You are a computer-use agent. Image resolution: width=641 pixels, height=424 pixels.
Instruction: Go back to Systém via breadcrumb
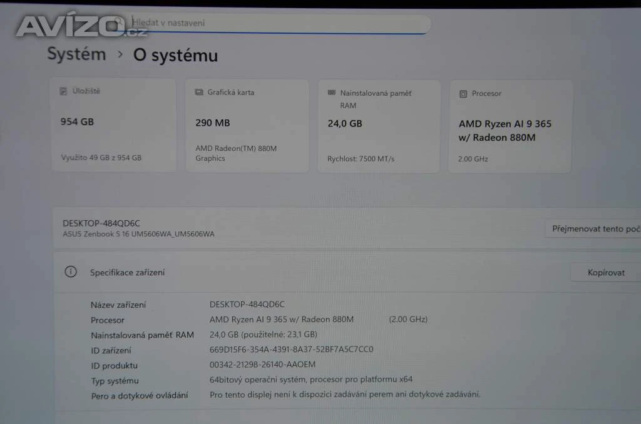[76, 54]
